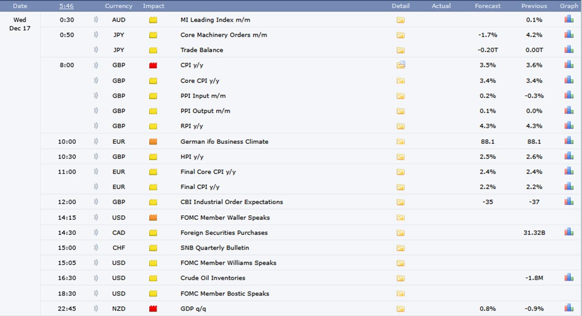This screenshot has width=582, height=316.
Task: Open detail folder for GBP CPI y/y
Action: point(401,65)
